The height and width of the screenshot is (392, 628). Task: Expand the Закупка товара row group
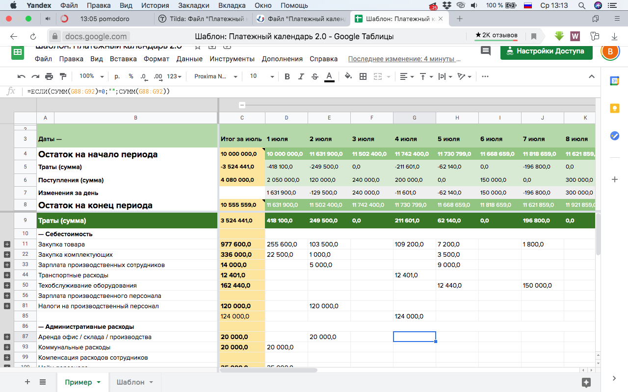click(x=7, y=244)
